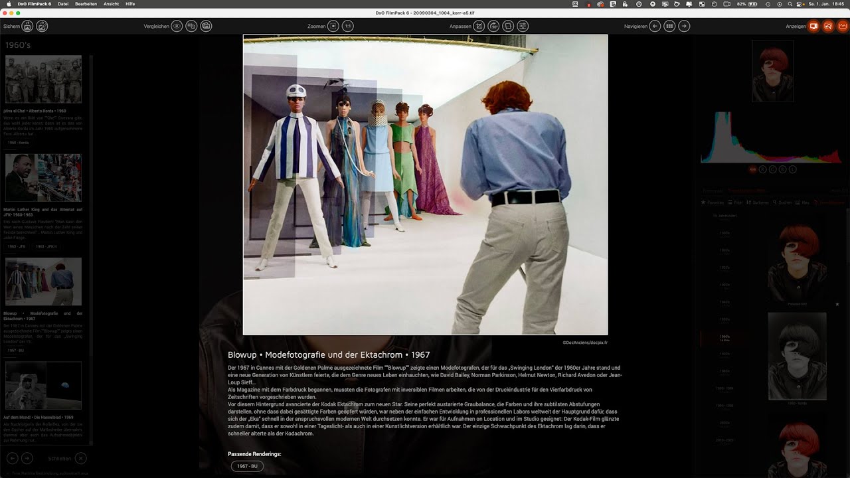Open the Filter dropdown in presets panel
850x478 pixels.
pos(735,202)
